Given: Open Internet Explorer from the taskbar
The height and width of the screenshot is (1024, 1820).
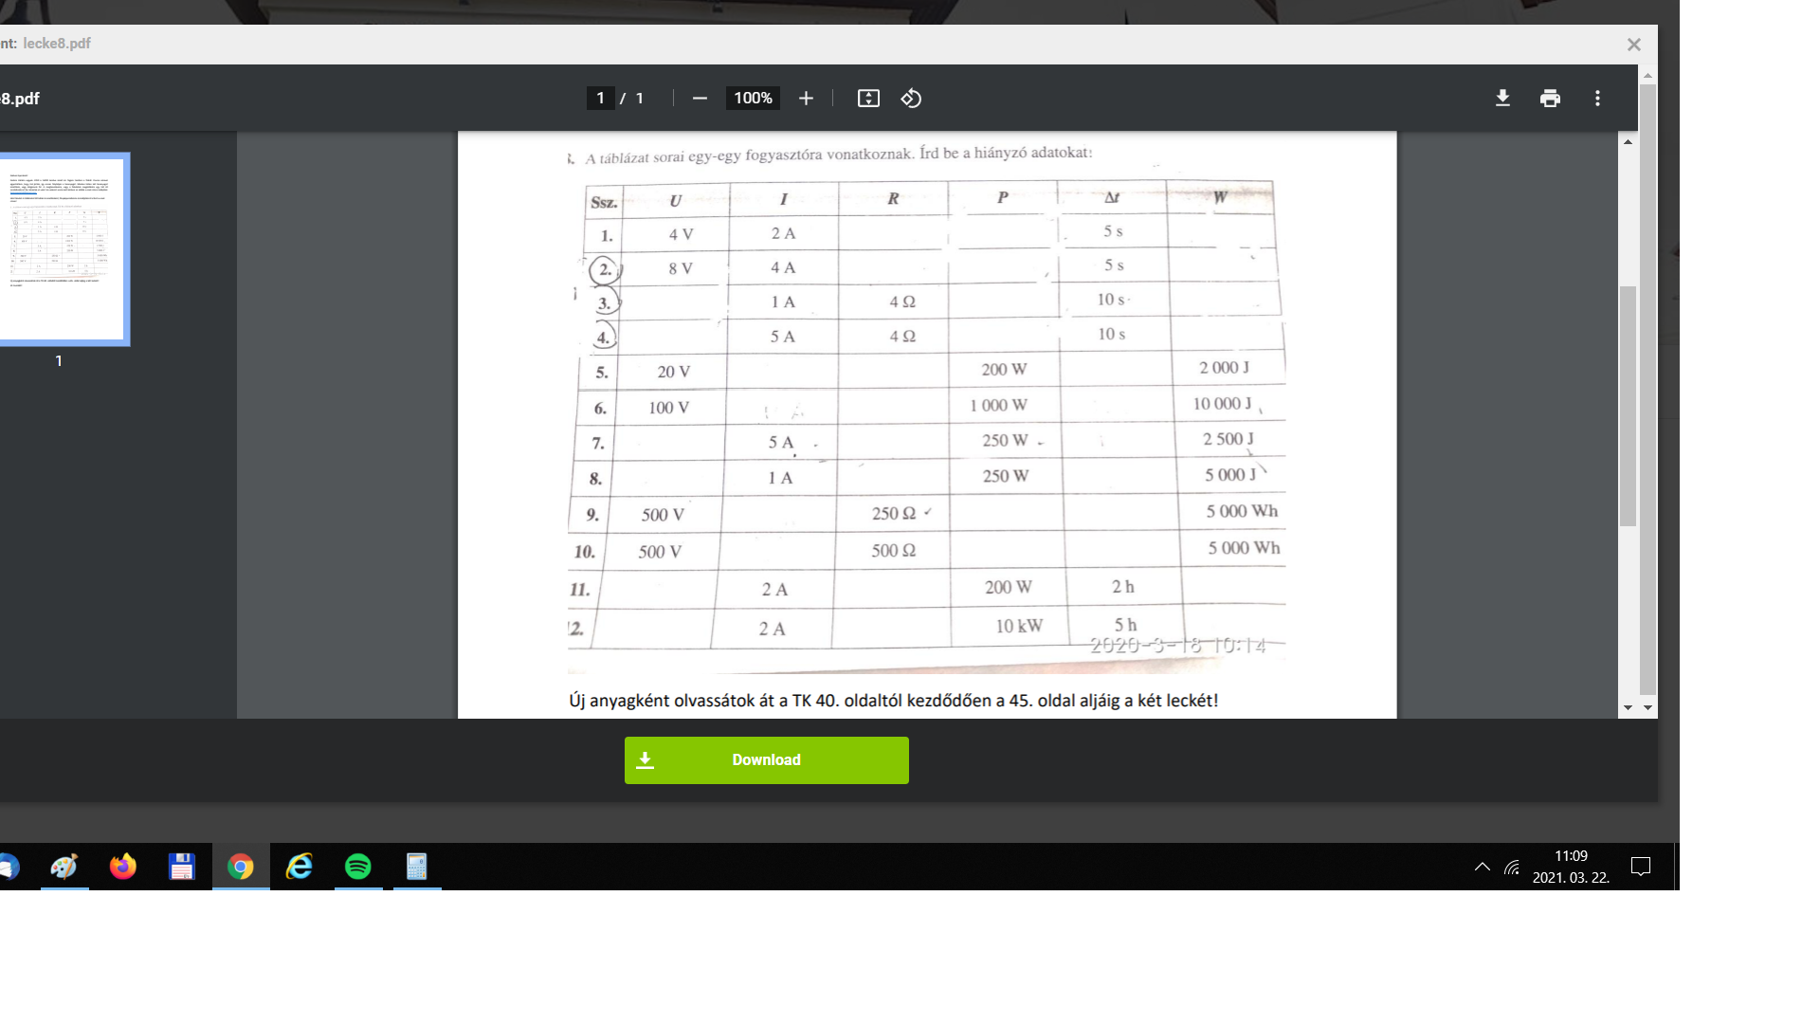Looking at the screenshot, I should tap(300, 867).
